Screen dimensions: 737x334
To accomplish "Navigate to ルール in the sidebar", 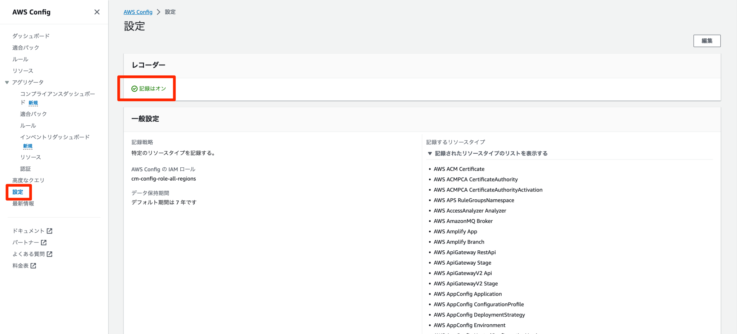I will (x=20, y=59).
